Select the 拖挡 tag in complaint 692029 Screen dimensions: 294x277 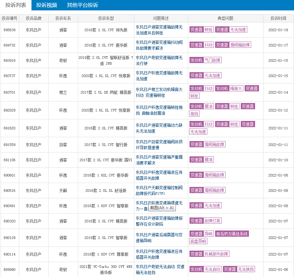click(x=194, y=114)
